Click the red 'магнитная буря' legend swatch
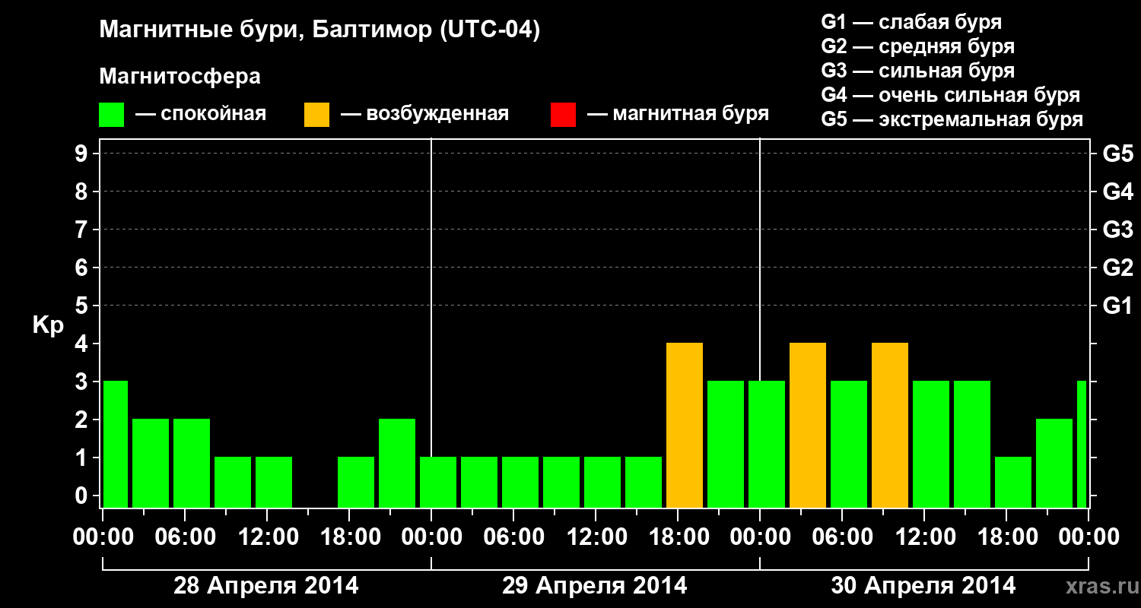This screenshot has width=1141, height=608. (563, 115)
